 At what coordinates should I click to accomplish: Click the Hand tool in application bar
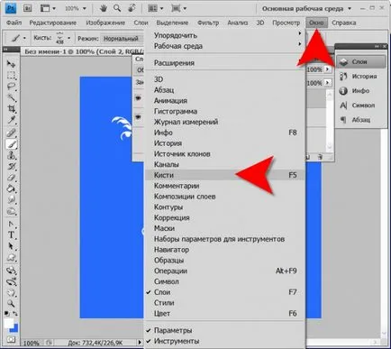[104, 8]
